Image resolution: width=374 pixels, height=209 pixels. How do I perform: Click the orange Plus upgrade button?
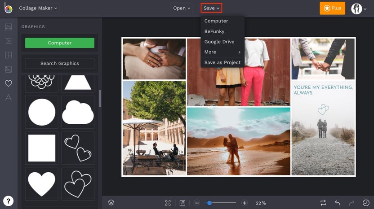pyautogui.click(x=332, y=8)
